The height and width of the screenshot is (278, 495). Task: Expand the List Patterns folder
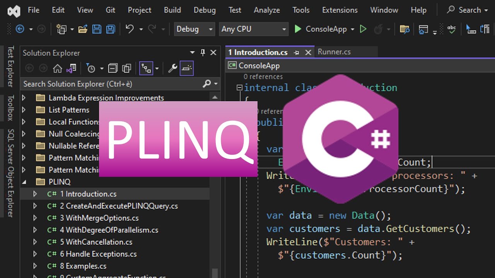coord(24,110)
